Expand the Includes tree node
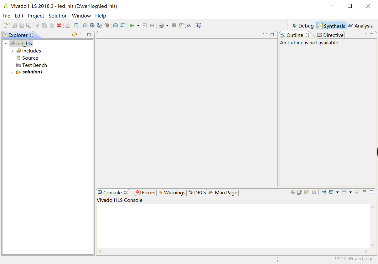Screen dimensions: 378x264 (12, 51)
